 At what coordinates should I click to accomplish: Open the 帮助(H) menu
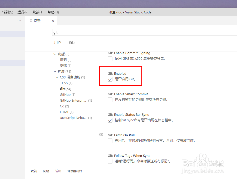tap(53, 12)
